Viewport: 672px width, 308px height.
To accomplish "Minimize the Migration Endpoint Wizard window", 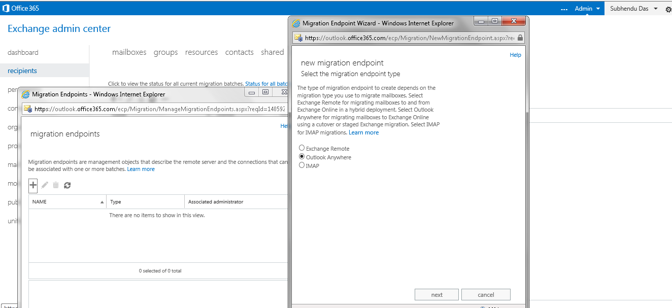I will (481, 21).
